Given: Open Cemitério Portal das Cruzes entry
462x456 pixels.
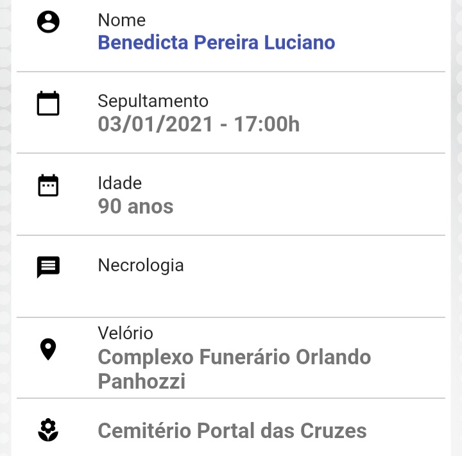Looking at the screenshot, I should pyautogui.click(x=232, y=431).
